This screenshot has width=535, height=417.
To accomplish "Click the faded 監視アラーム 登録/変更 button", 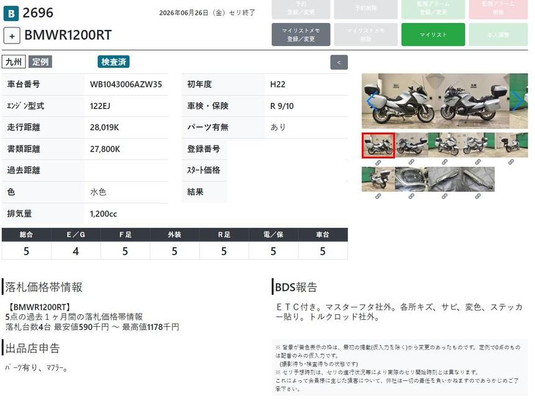I will coord(433,9).
